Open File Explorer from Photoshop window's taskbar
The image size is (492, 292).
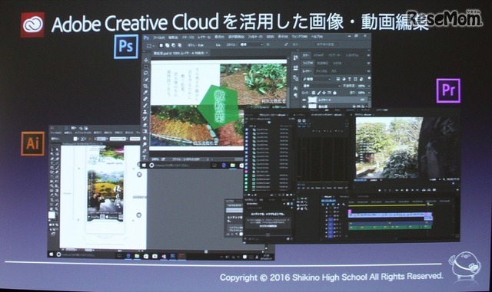pos(233,166)
